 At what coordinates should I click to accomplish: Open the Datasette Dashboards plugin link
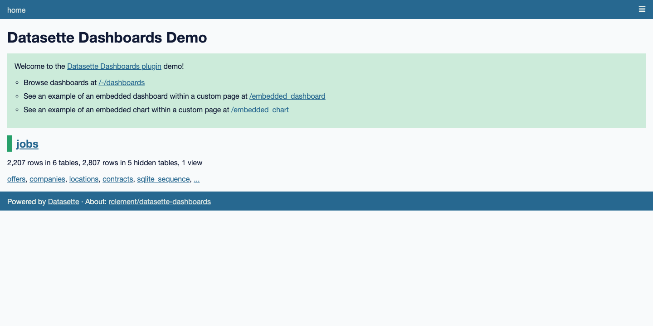[x=114, y=66]
